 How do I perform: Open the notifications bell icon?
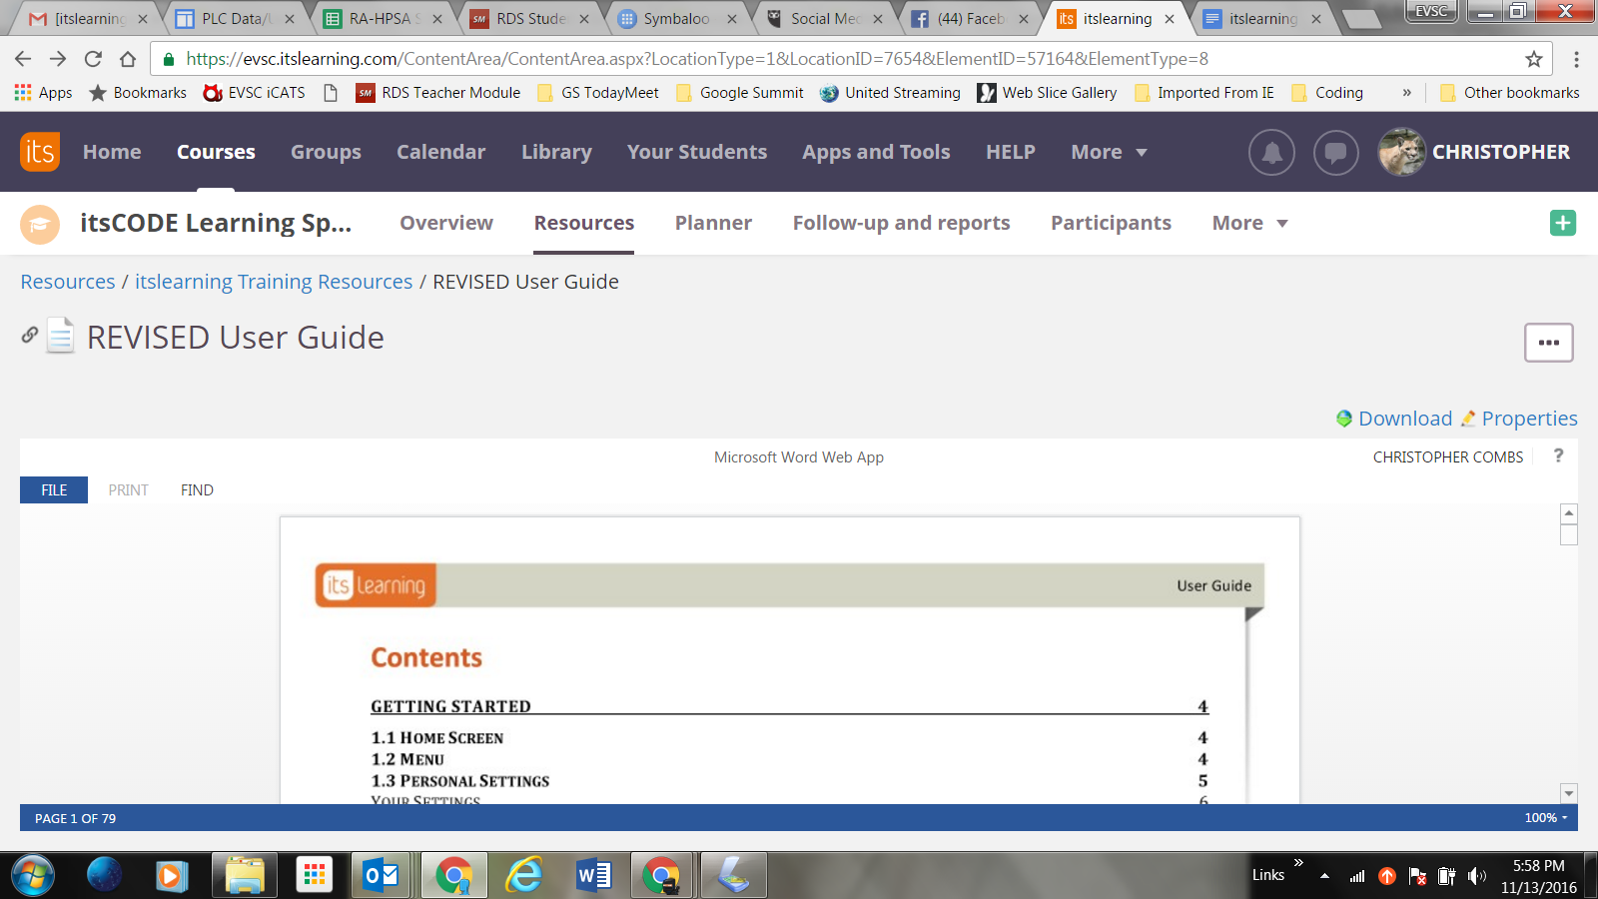pyautogui.click(x=1271, y=153)
